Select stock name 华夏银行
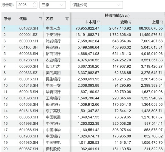 pos(53,92)
